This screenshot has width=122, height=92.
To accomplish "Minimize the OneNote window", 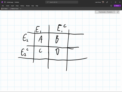I will [111, 2].
